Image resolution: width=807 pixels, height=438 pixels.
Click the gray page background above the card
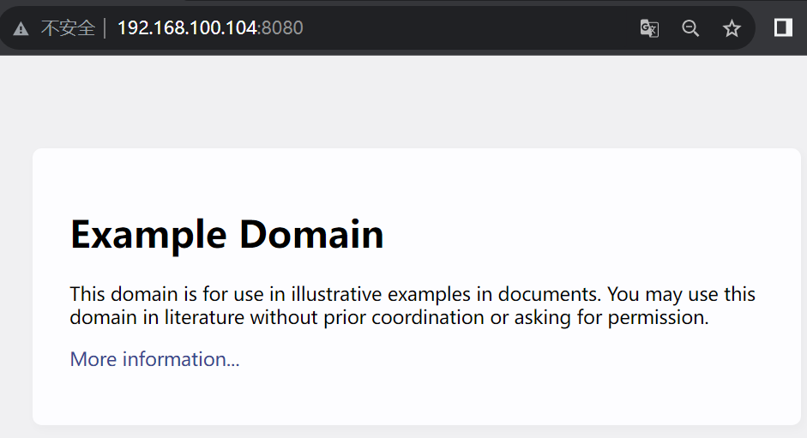point(403,103)
